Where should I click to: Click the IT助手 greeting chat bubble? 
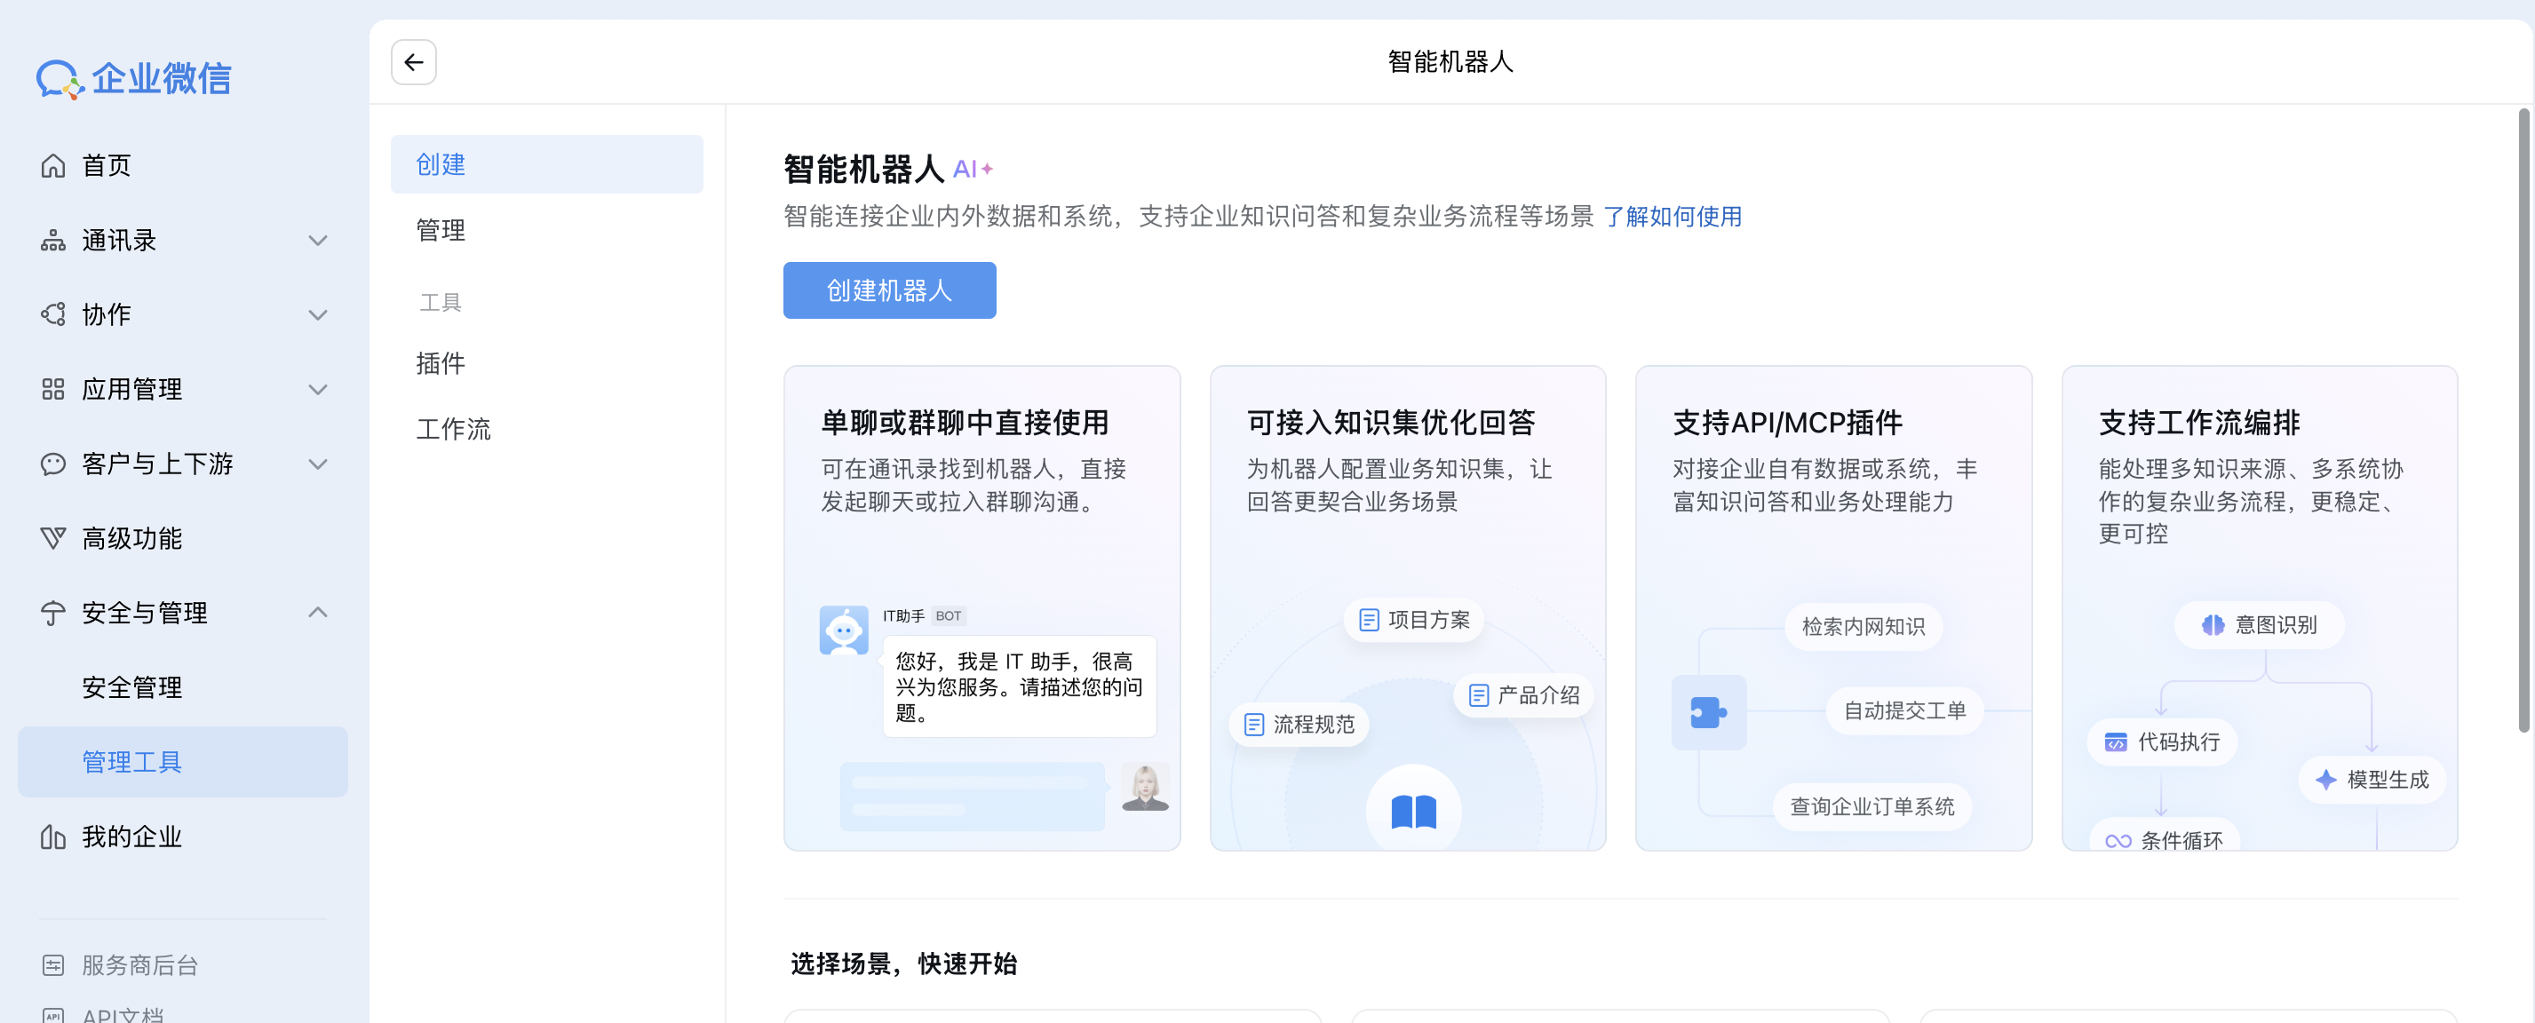tap(1019, 686)
